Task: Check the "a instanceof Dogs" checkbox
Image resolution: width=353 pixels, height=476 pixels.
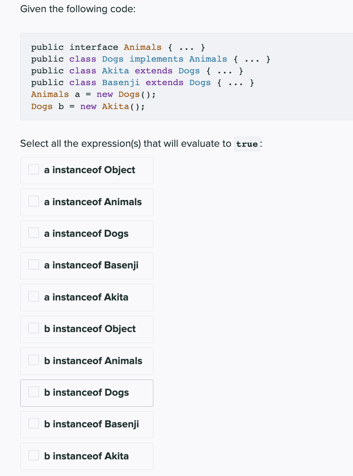Action: click(x=33, y=232)
